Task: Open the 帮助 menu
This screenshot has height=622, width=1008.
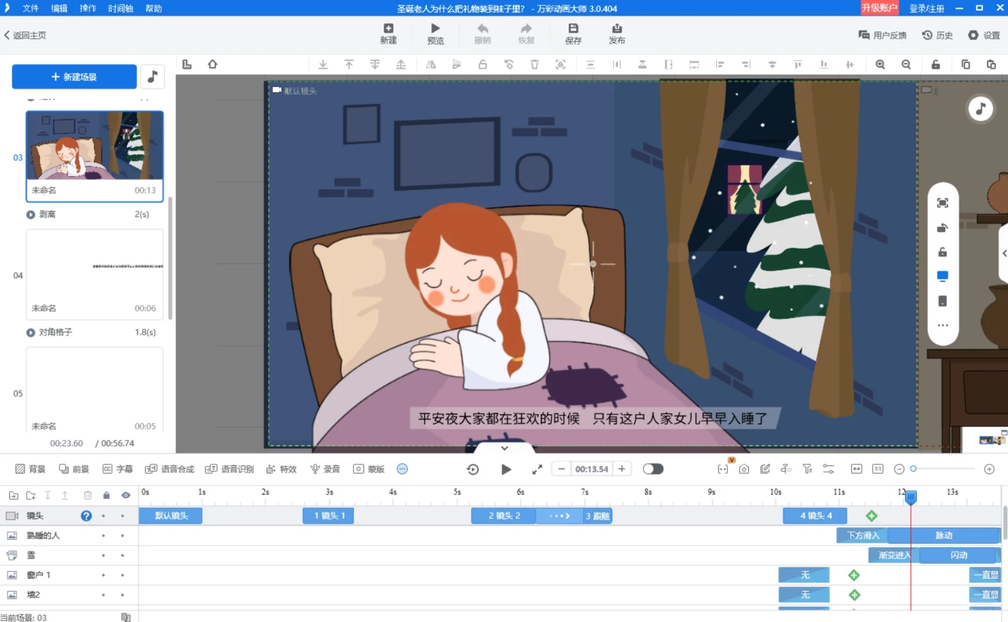Action: 153,8
